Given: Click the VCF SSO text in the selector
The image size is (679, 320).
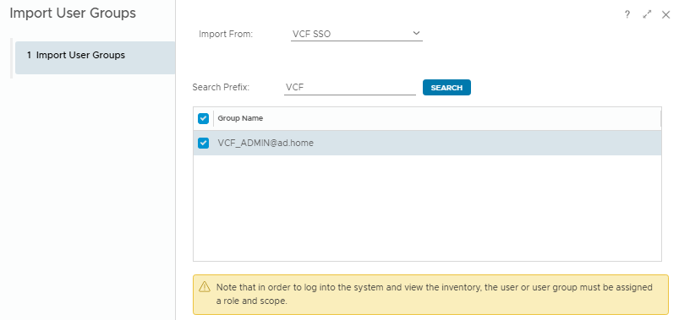Looking at the screenshot, I should pyautogui.click(x=311, y=34).
